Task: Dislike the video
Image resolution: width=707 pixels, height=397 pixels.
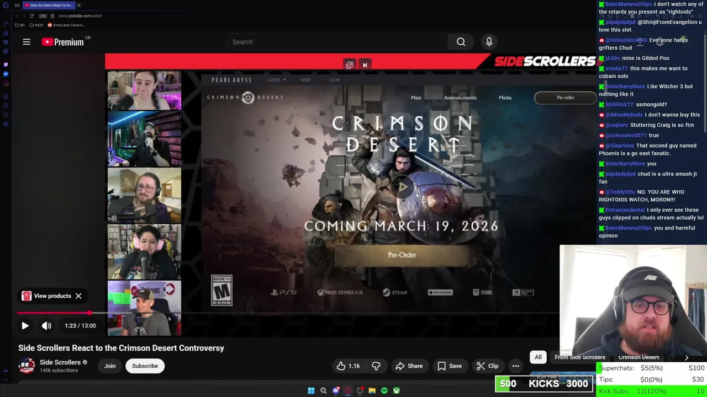Action: pos(376,366)
